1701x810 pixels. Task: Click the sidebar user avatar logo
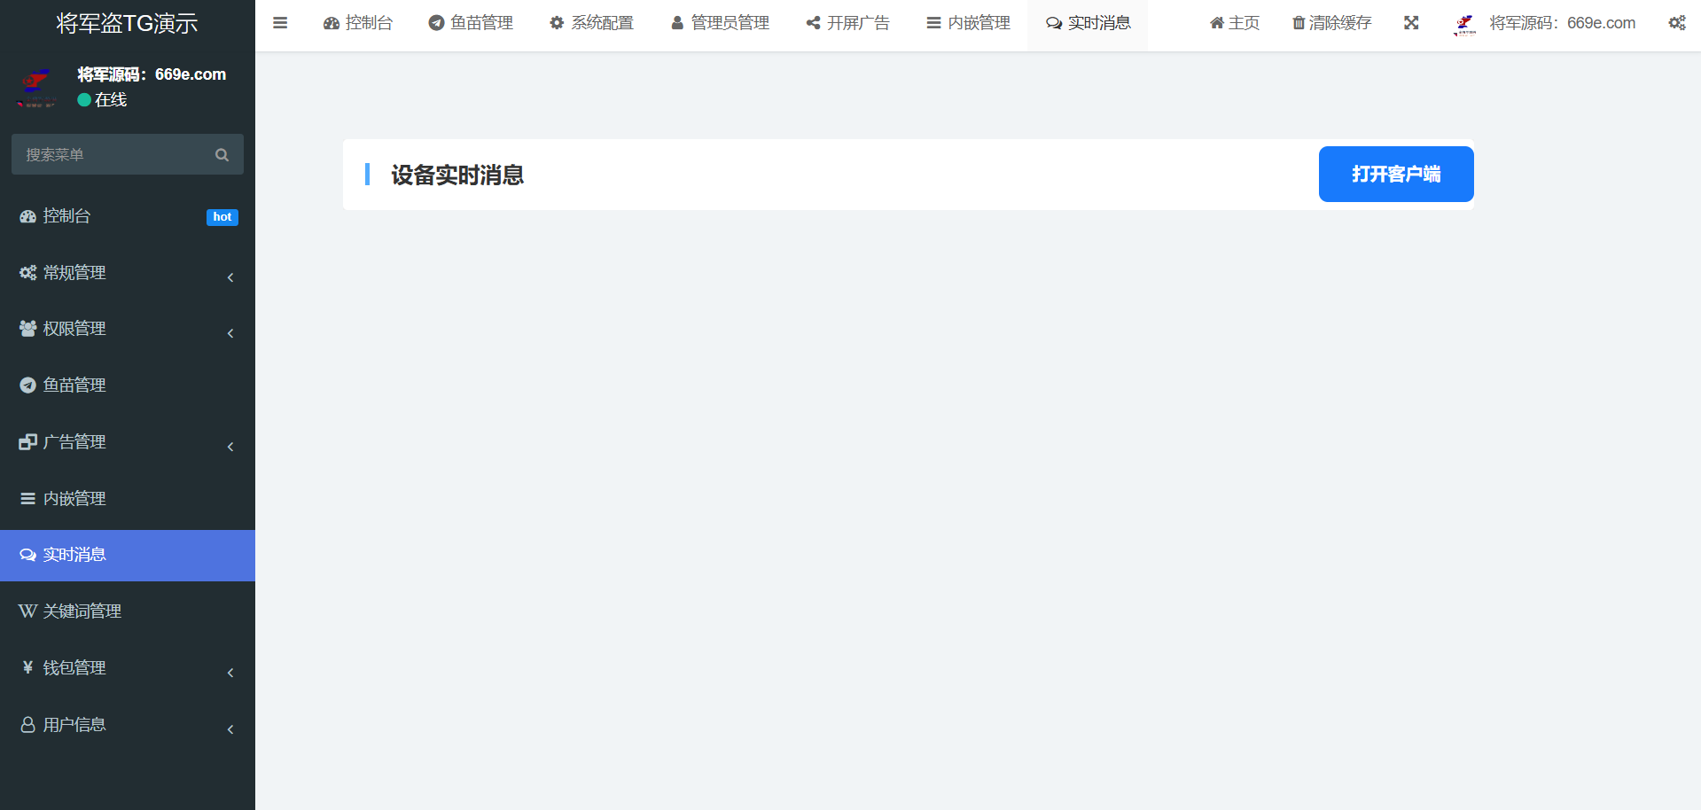(36, 88)
